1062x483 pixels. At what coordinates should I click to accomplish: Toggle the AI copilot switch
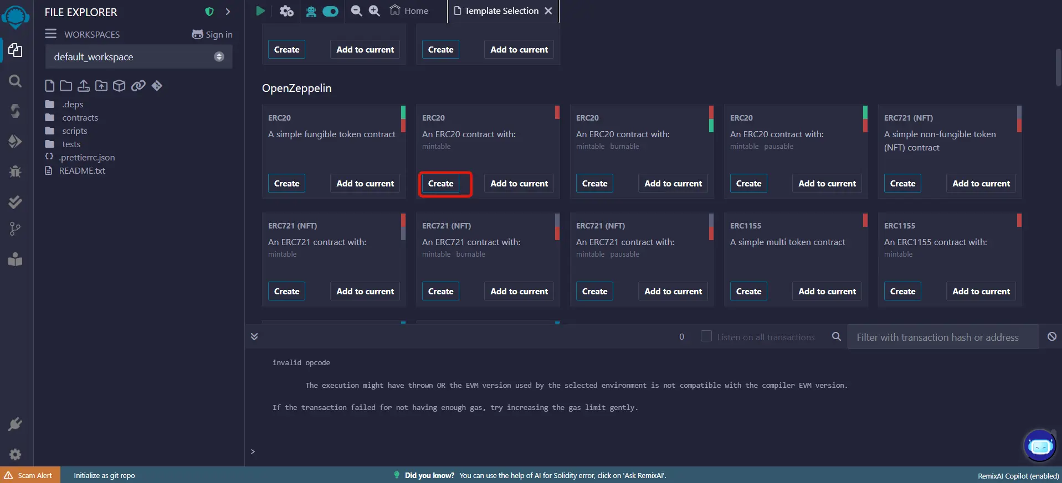click(x=331, y=12)
